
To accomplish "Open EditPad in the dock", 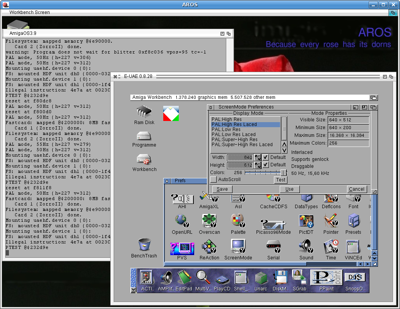I will [185, 278].
